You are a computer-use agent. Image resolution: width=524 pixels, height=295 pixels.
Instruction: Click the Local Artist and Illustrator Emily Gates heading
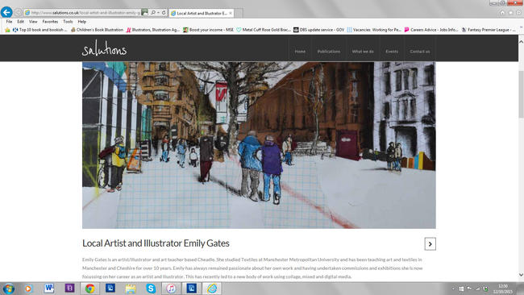coord(156,243)
